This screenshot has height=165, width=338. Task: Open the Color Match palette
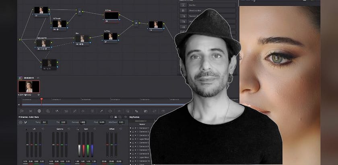(x=31, y=111)
